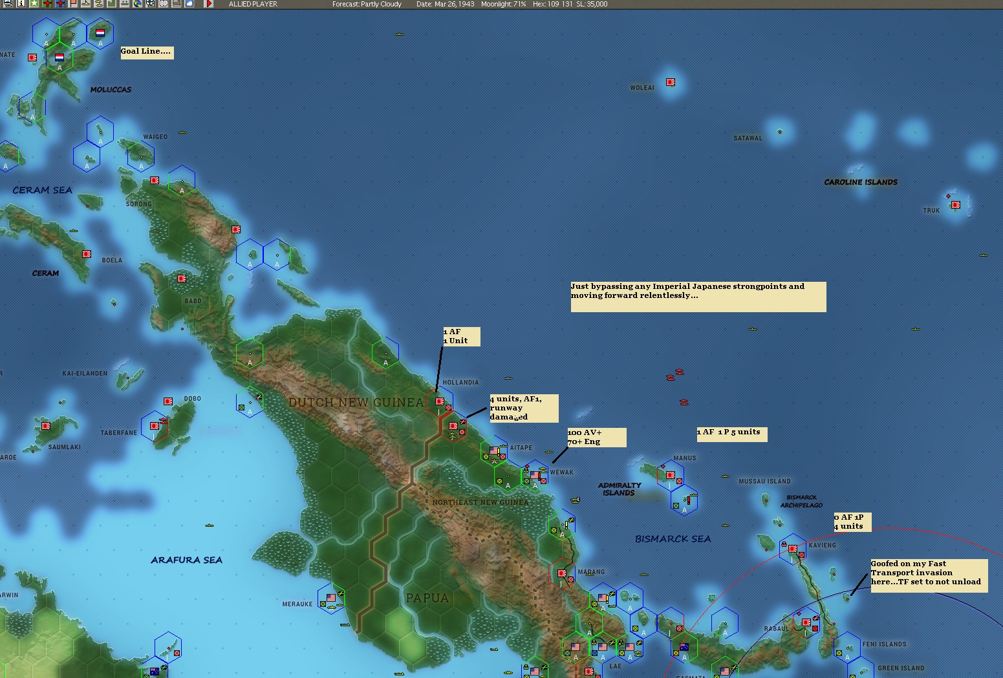Select the US flag base at Aitape
The height and width of the screenshot is (678, 1003).
(x=495, y=450)
